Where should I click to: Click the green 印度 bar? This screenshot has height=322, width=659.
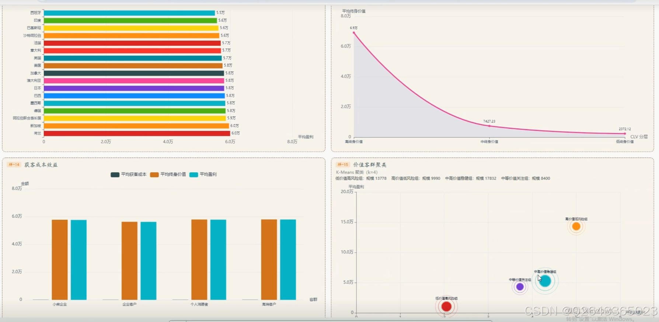click(130, 21)
